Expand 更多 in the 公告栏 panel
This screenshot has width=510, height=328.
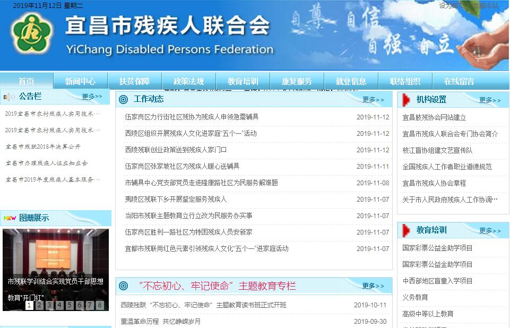92,97
